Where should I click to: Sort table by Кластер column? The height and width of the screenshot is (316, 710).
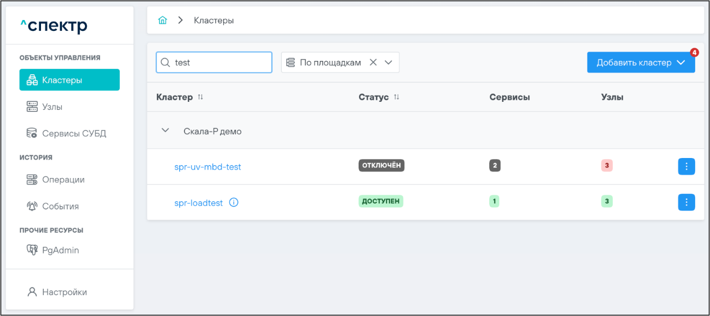[201, 97]
